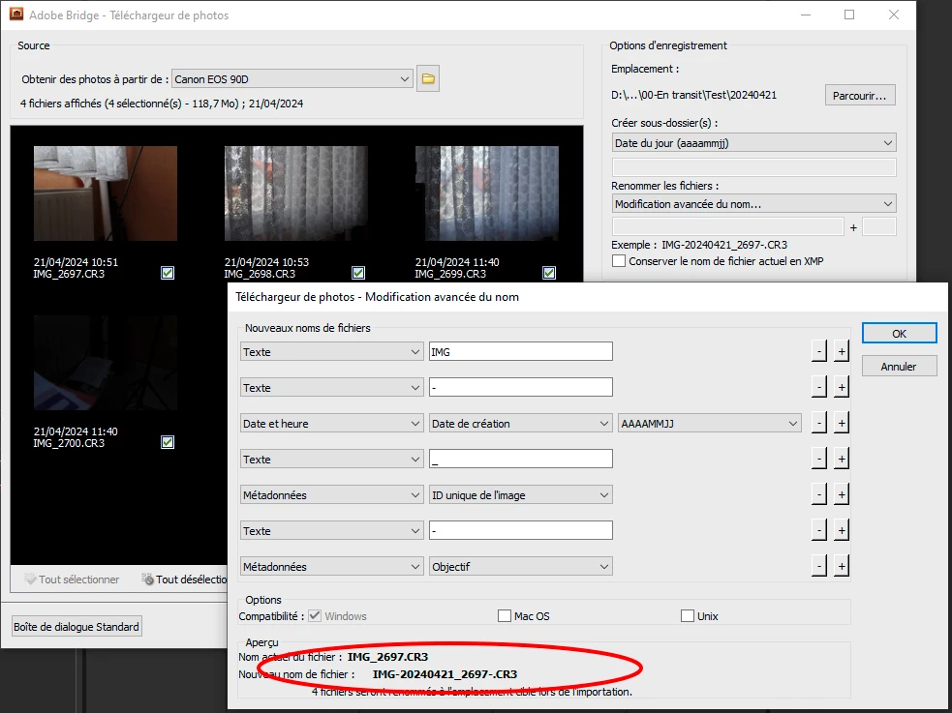The width and height of the screenshot is (952, 713).
Task: Uncheck the IMG_2698.CR3 photo checkbox
Action: pyautogui.click(x=358, y=273)
